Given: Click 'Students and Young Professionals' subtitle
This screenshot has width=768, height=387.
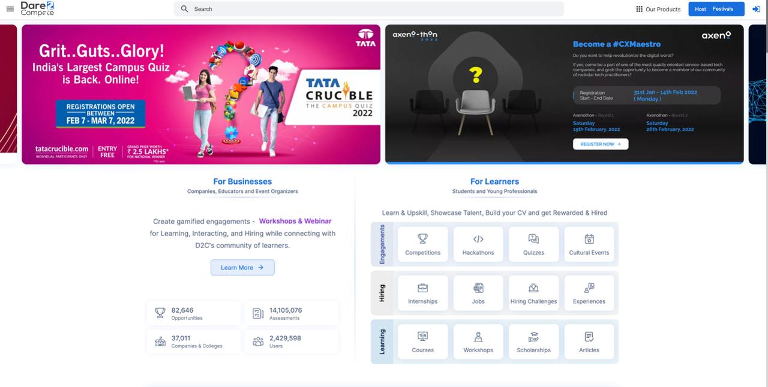Looking at the screenshot, I should click(x=494, y=192).
